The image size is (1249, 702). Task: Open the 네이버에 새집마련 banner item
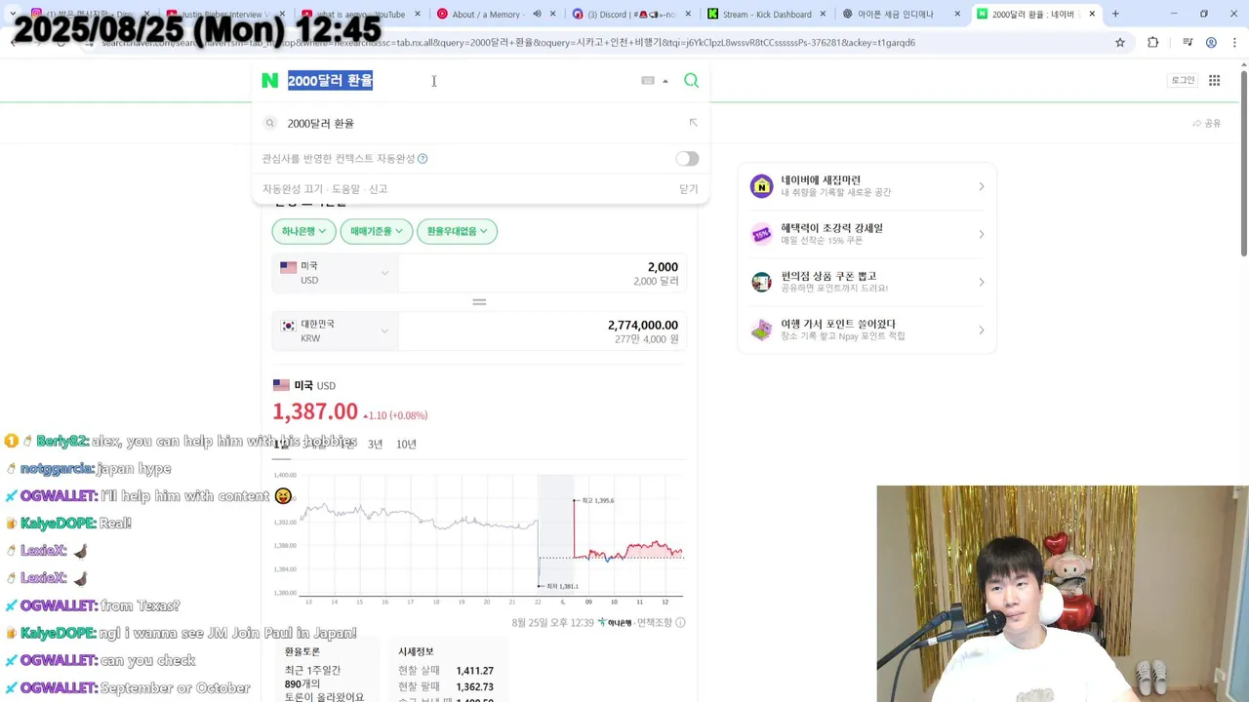click(866, 186)
